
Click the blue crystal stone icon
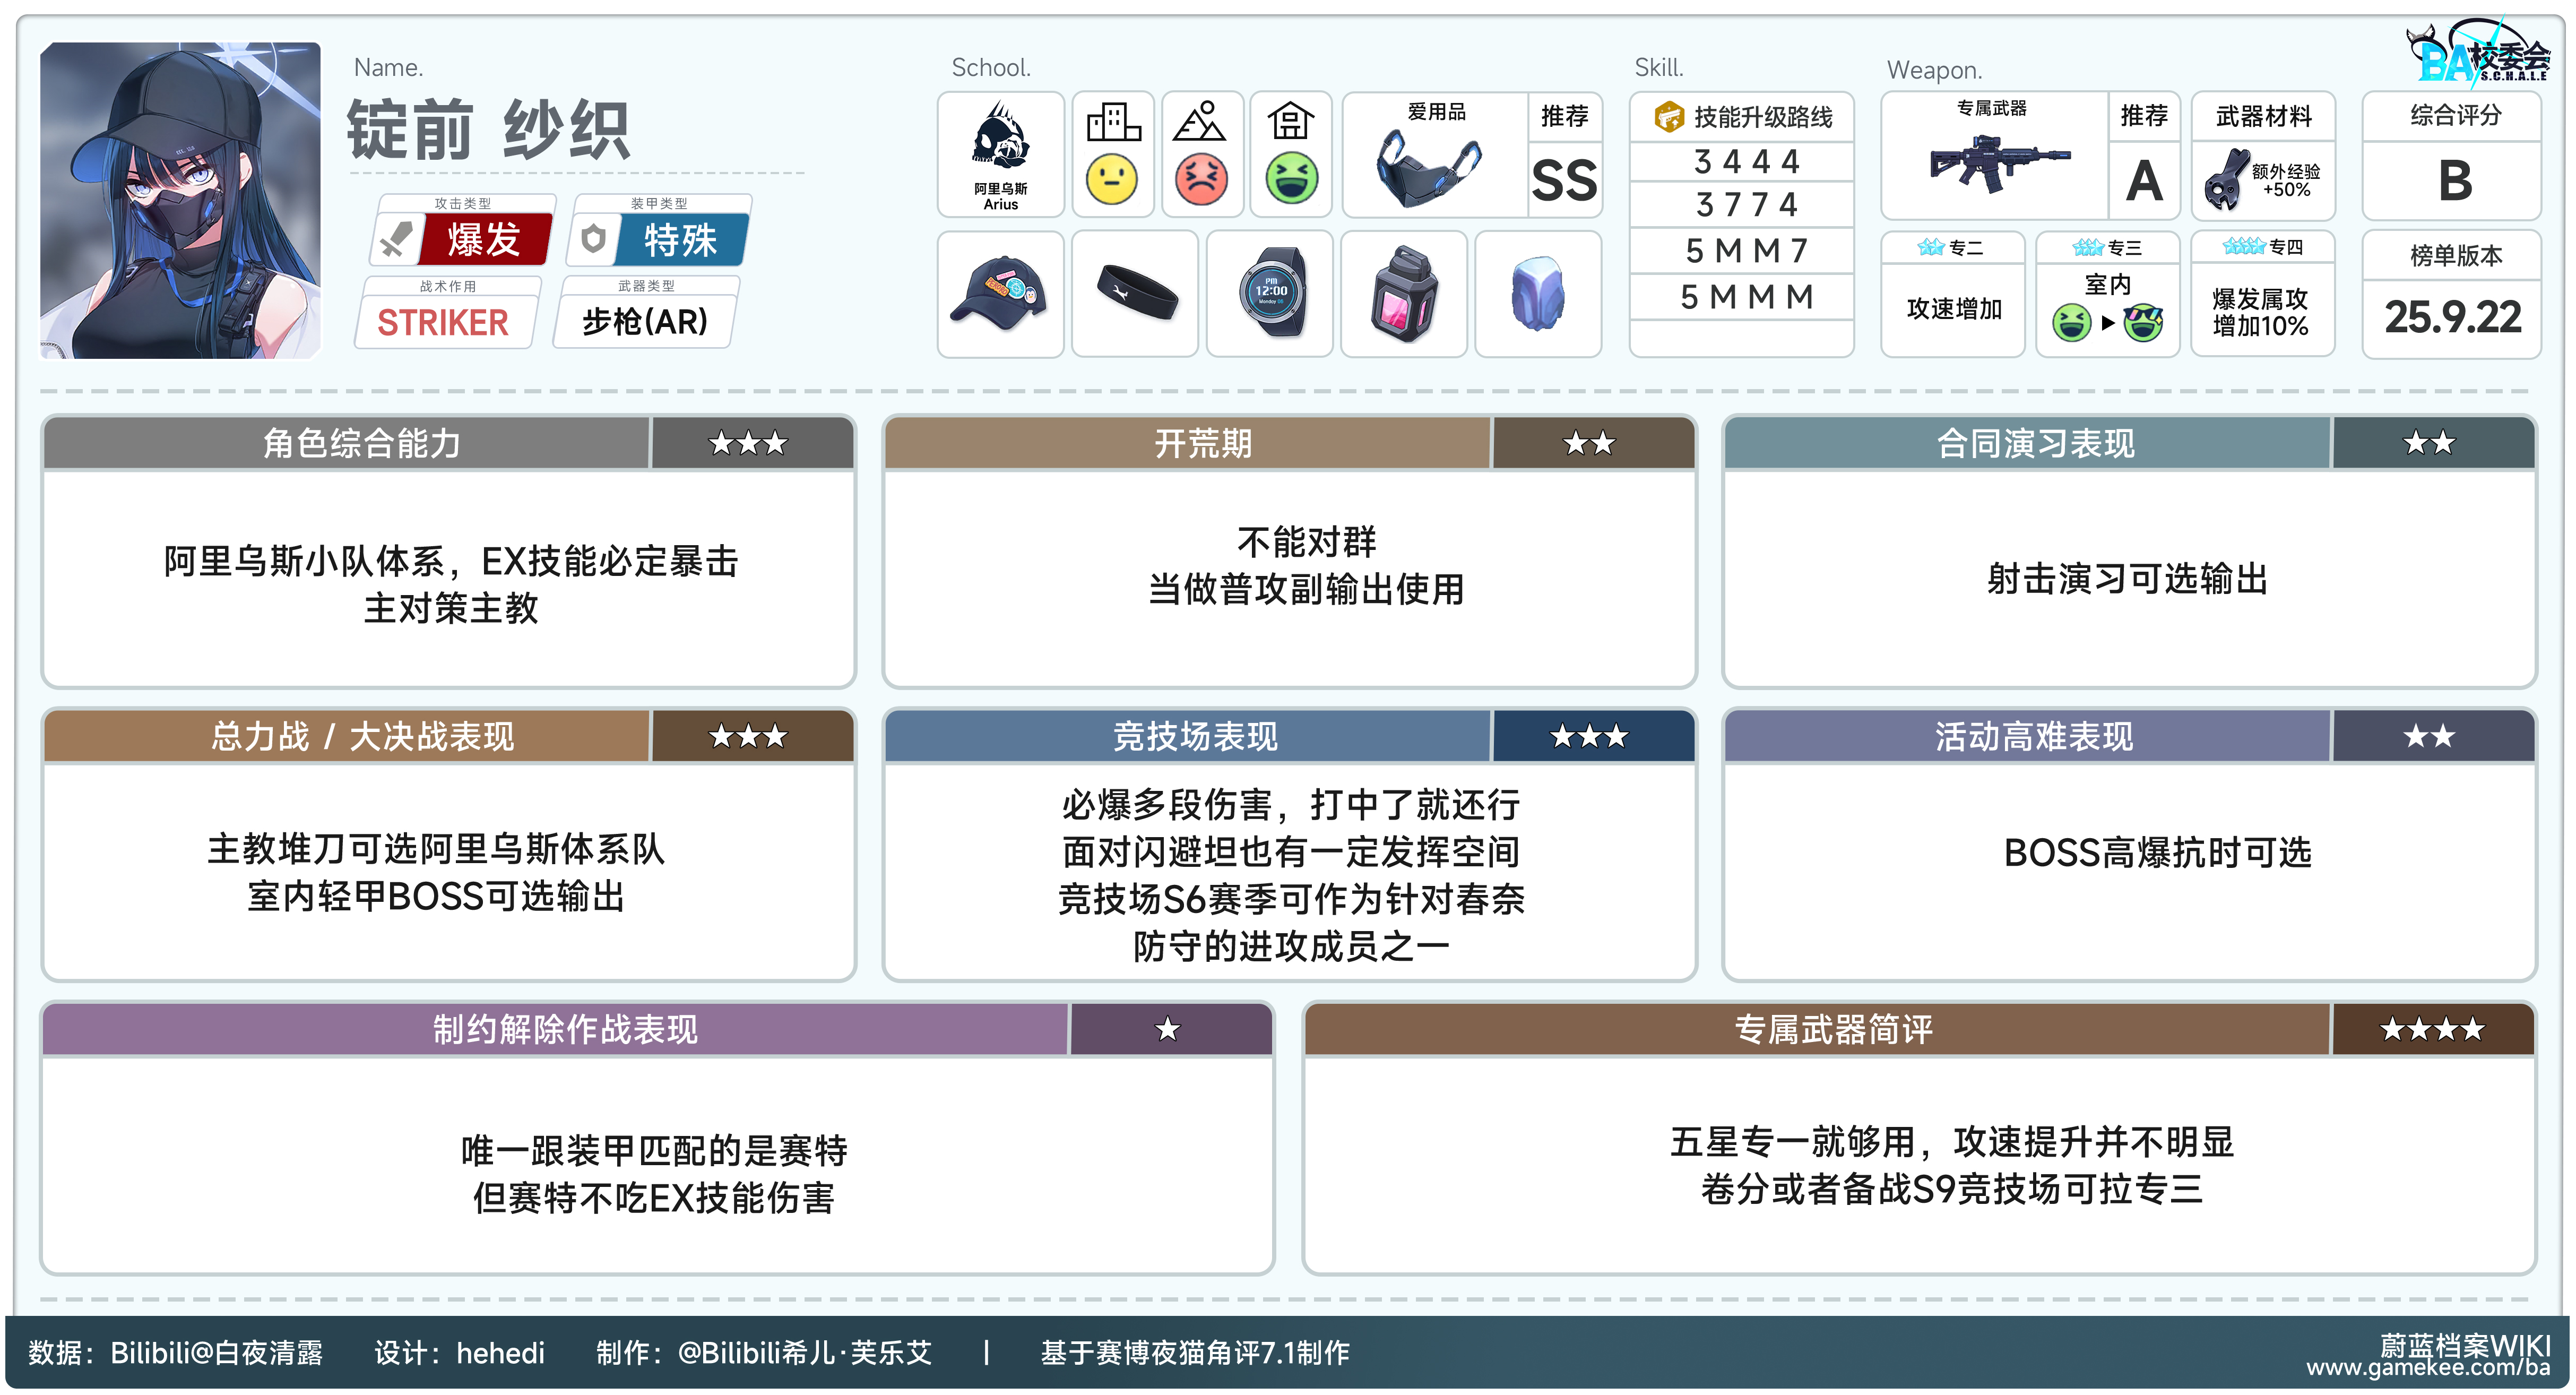pos(1537,294)
